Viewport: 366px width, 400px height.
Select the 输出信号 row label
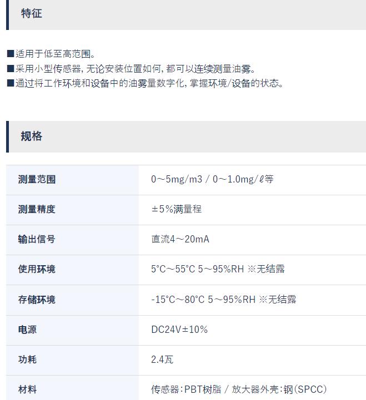click(x=37, y=239)
